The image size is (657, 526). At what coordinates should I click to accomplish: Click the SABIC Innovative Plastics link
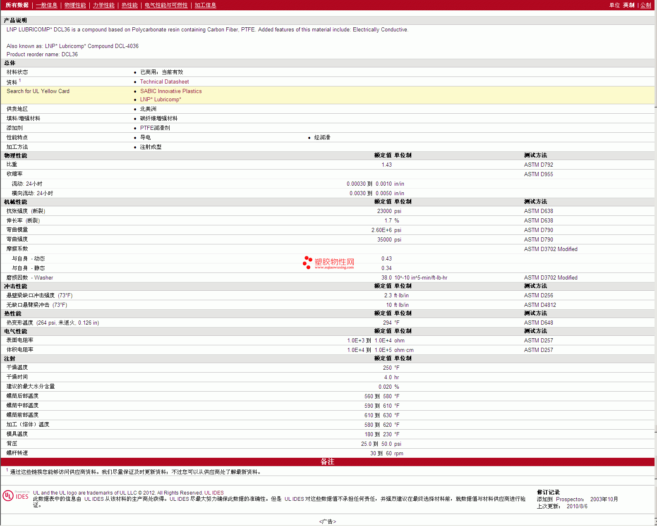click(x=171, y=91)
